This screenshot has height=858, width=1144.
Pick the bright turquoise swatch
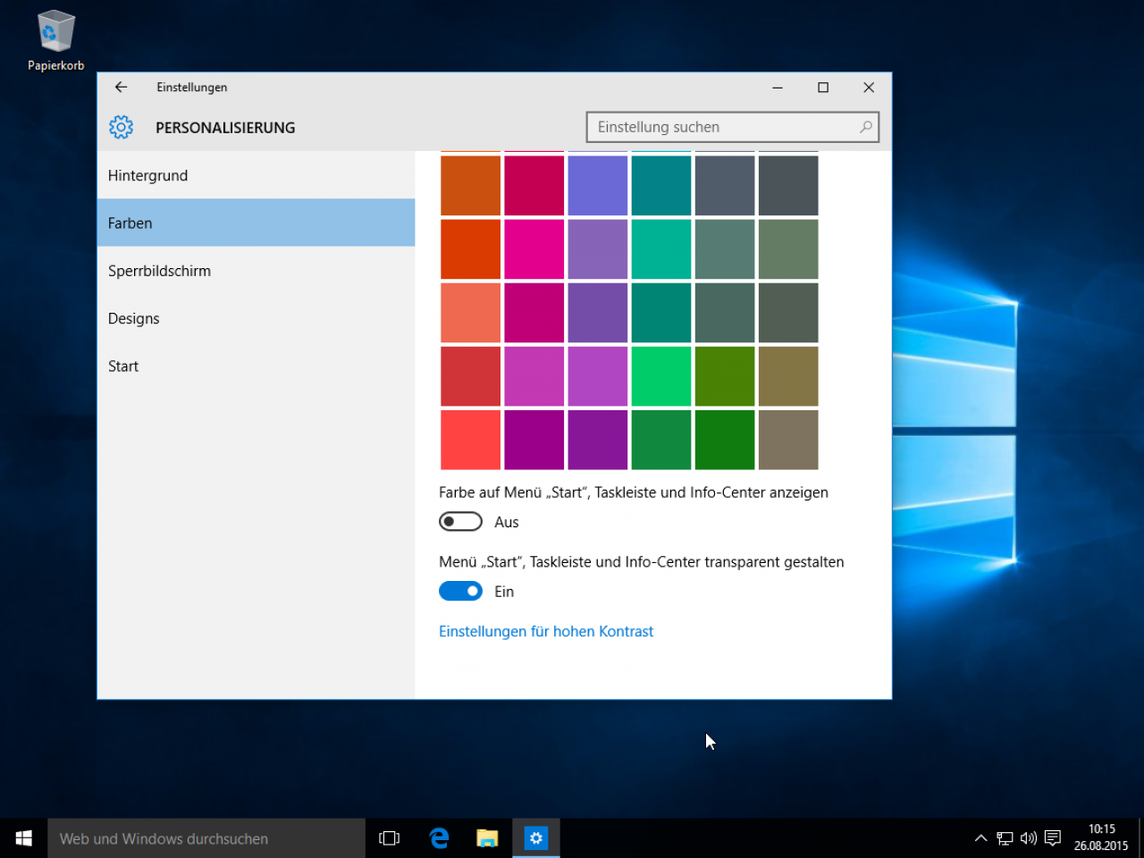pos(661,249)
